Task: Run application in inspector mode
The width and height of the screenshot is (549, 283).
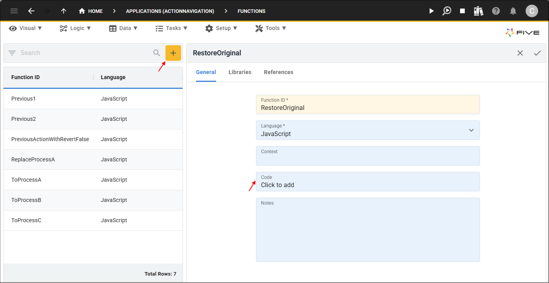Action: click(447, 11)
